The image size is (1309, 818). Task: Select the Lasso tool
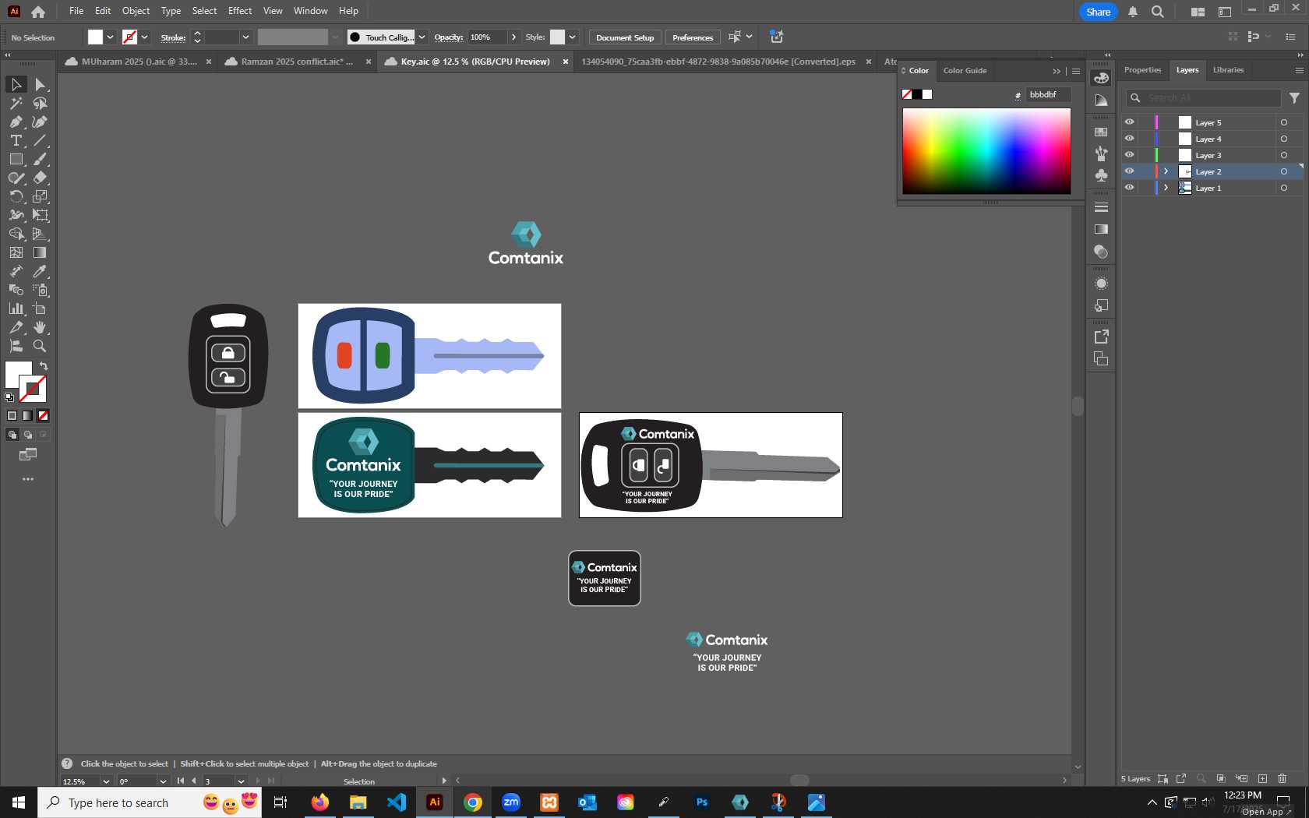pyautogui.click(x=40, y=103)
